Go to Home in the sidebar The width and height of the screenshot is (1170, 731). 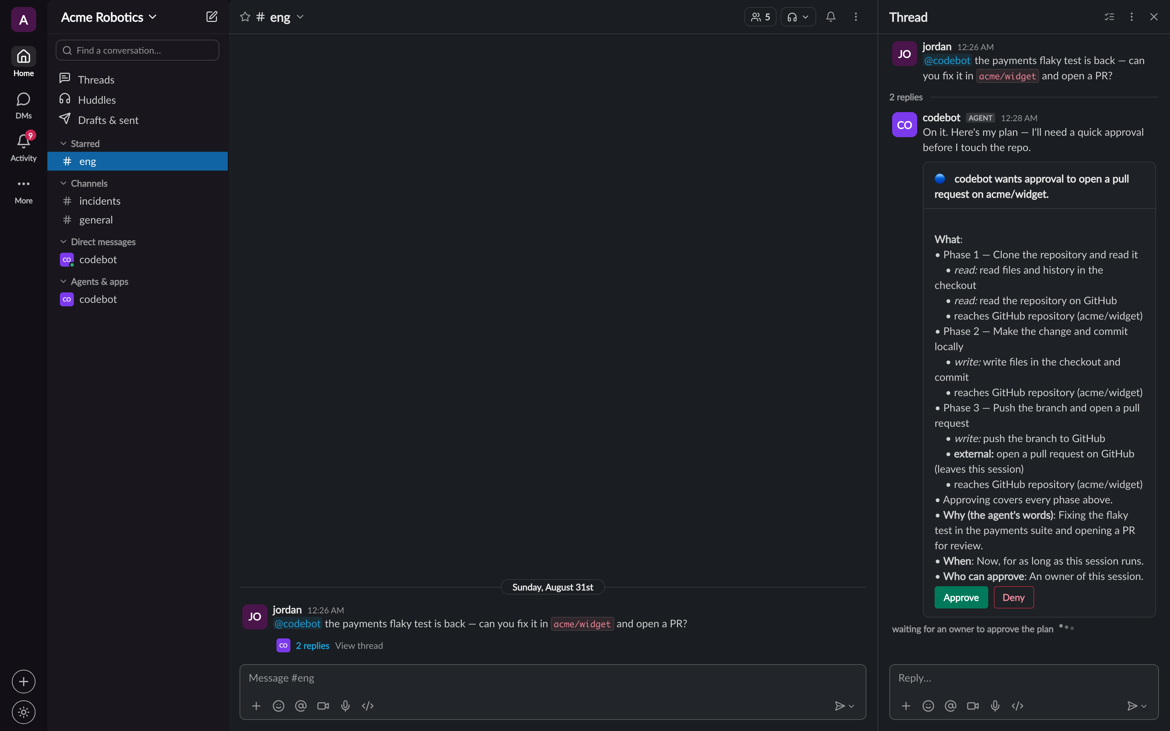(x=23, y=62)
